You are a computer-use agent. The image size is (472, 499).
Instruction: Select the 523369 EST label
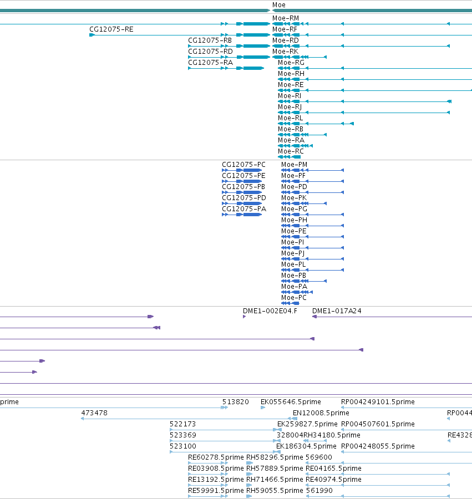(183, 435)
